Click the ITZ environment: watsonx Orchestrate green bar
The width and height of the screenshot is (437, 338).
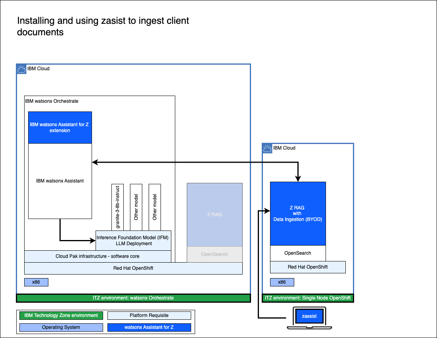[133, 298]
